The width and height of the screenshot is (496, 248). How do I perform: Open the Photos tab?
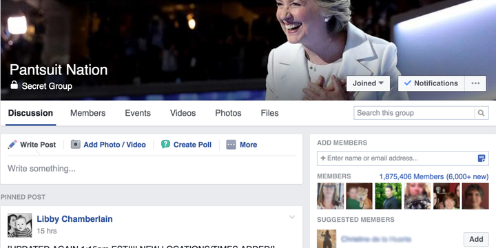[x=228, y=113]
